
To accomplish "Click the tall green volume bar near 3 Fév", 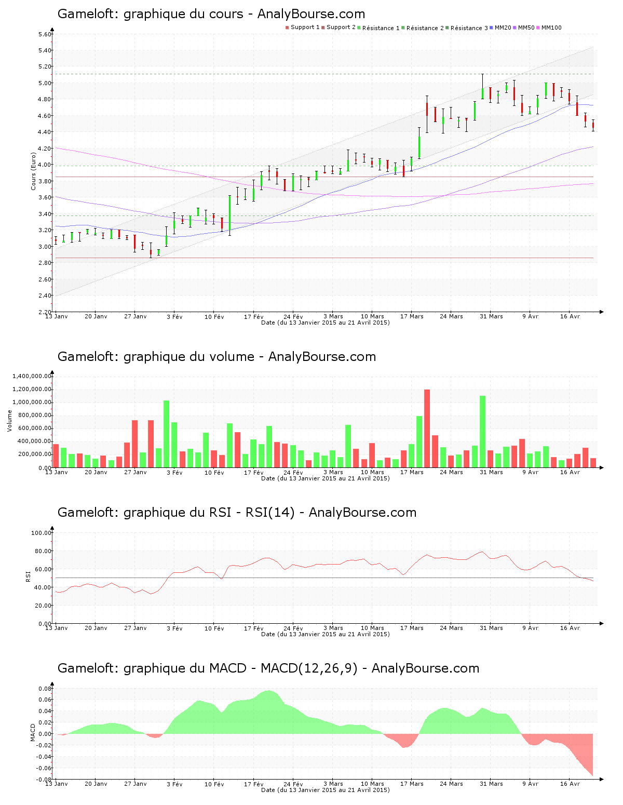I will click(x=167, y=434).
